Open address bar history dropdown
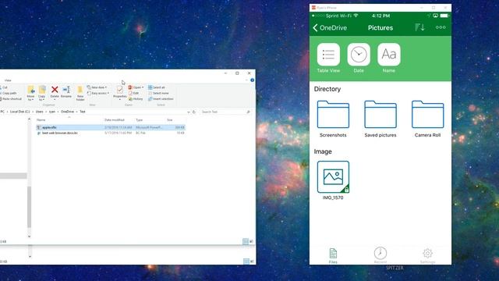Viewport: 499px width, 281px height. point(189,112)
